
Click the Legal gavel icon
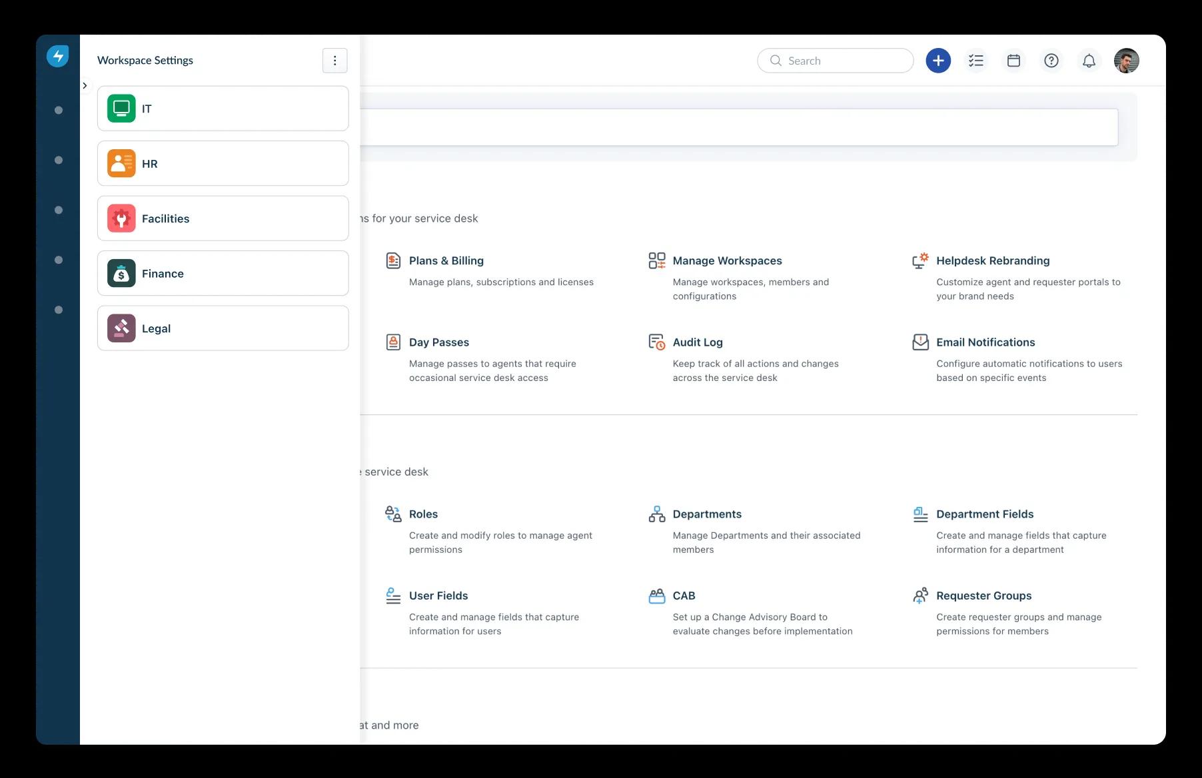coord(121,328)
